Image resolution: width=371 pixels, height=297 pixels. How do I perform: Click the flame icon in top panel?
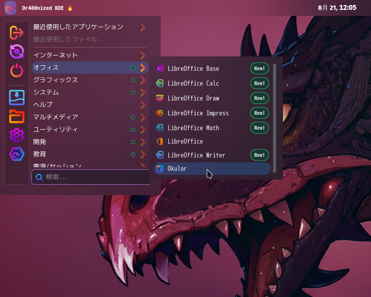(70, 8)
